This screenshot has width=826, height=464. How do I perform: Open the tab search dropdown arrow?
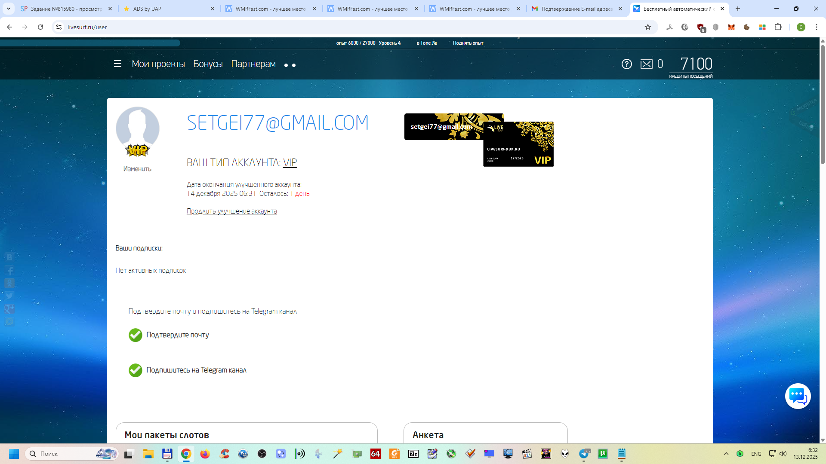9,9
